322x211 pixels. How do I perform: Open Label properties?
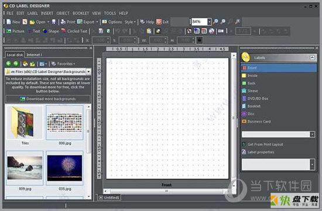point(258,152)
